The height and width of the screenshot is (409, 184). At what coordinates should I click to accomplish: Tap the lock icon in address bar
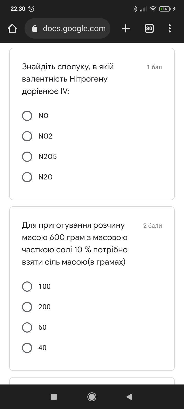coord(35,29)
